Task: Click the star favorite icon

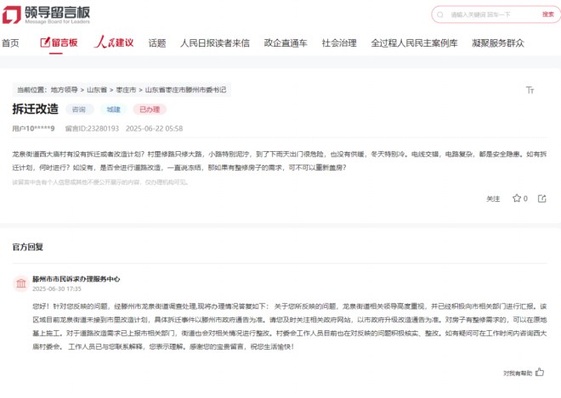Action: point(516,199)
